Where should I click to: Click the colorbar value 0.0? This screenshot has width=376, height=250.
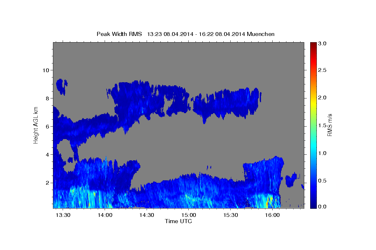(x=323, y=207)
